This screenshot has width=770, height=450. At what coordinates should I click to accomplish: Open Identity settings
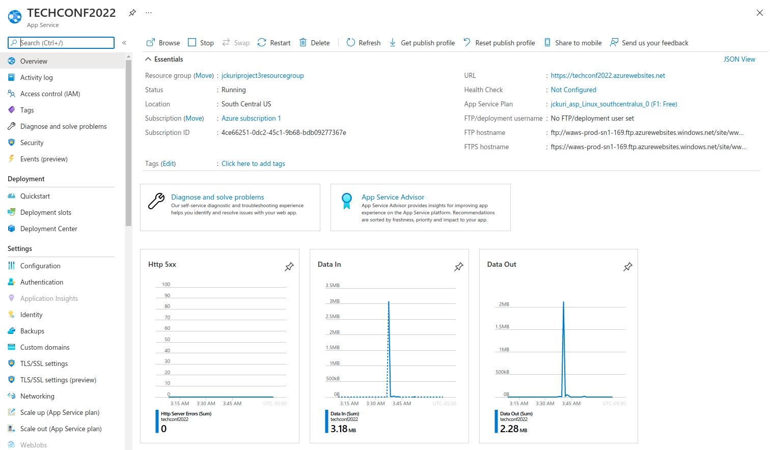62,315
